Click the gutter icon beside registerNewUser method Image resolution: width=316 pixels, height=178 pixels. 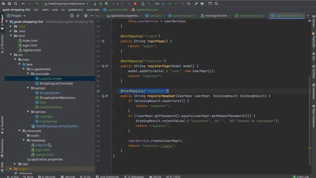pyautogui.click(x=103, y=96)
